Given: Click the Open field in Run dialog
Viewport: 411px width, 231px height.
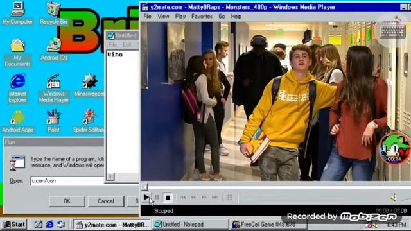Looking at the screenshot, I should tap(67, 181).
